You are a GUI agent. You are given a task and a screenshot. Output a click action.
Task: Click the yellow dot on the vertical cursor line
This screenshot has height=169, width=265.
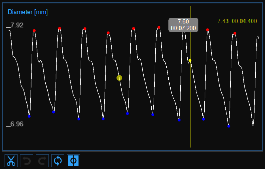190,60
